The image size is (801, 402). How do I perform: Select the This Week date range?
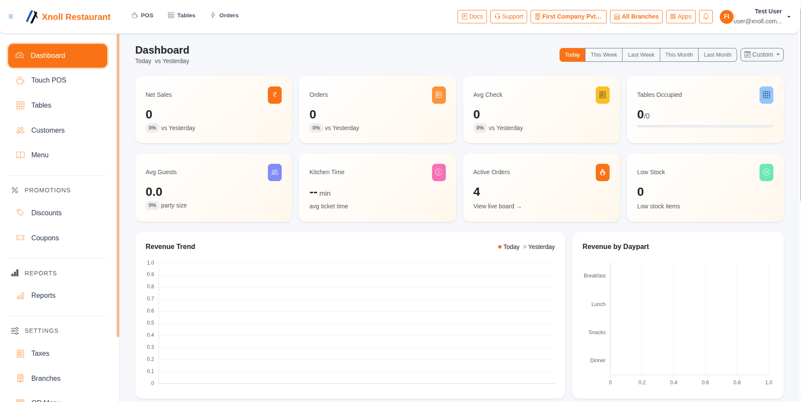pos(604,55)
